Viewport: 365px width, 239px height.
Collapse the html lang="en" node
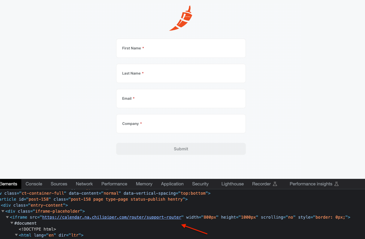[17, 235]
